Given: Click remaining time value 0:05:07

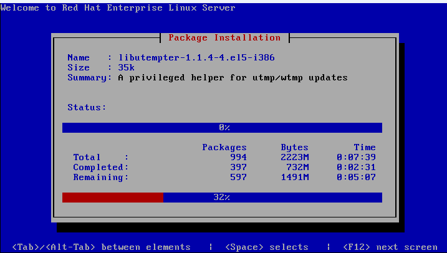Looking at the screenshot, I should [356, 177].
